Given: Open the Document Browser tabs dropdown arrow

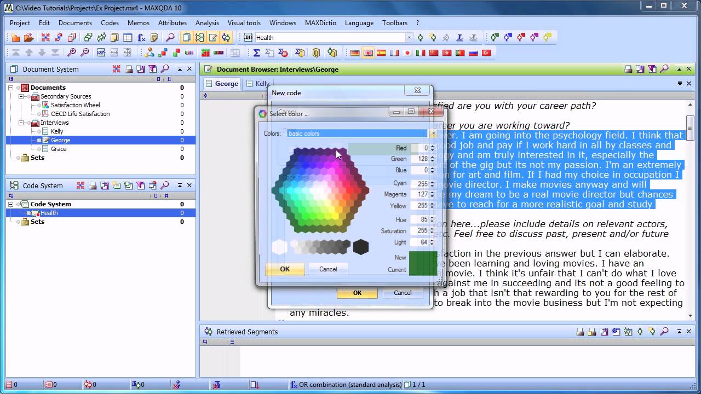Looking at the screenshot, I should (x=680, y=84).
